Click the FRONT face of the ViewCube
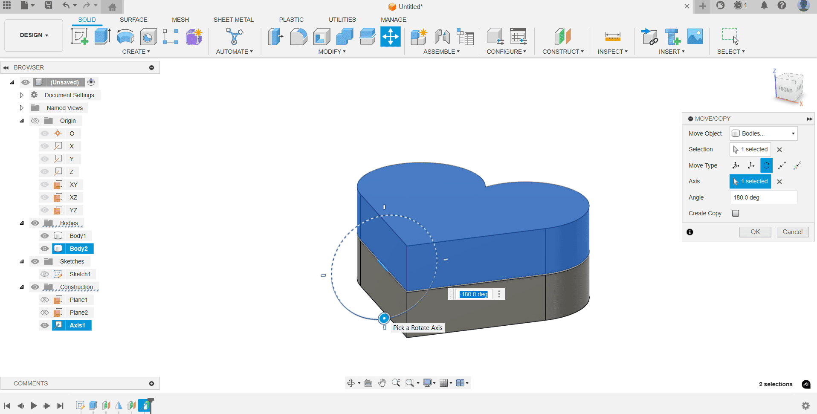Viewport: 817px width, 414px height. [x=785, y=90]
